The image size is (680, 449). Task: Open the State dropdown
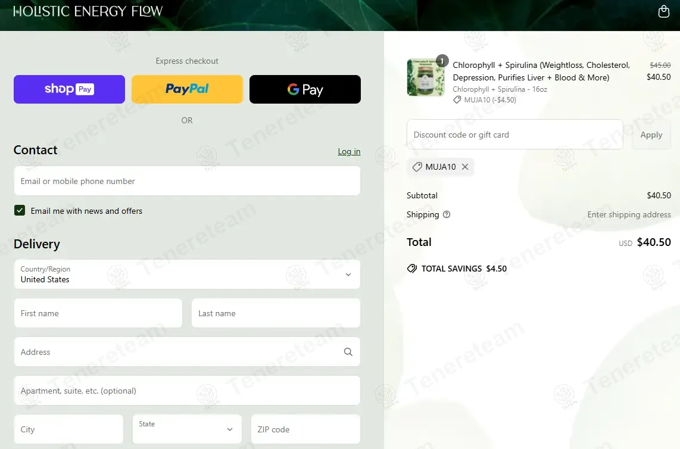187,429
